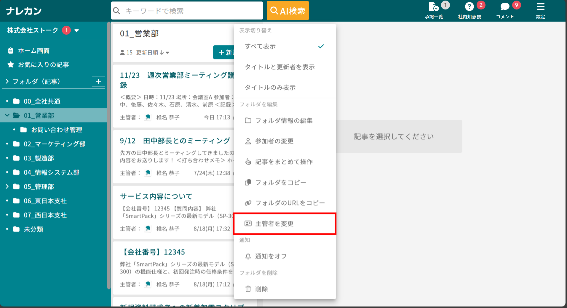Viewport: 567px width, 308px height.
Task: Switch to タイトルのみ表示 view
Action: pyautogui.click(x=270, y=88)
